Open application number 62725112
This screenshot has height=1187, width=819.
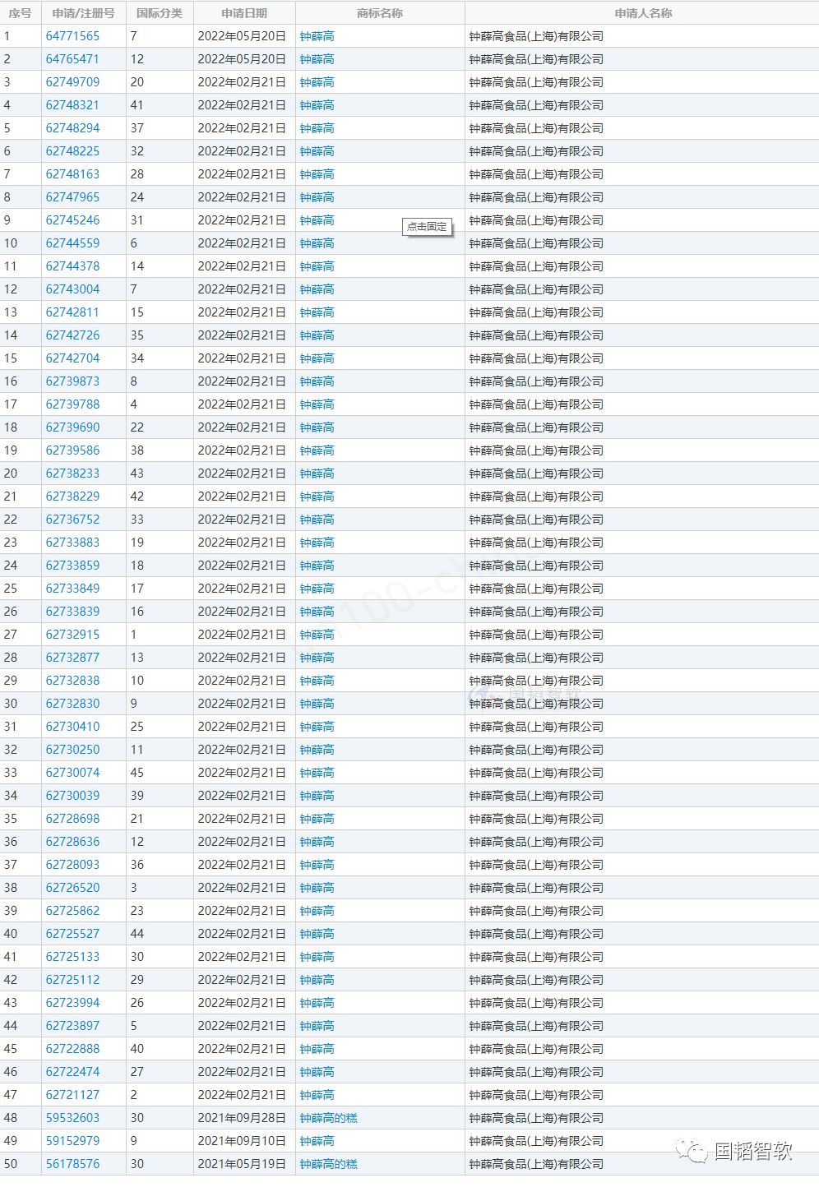coord(72,980)
